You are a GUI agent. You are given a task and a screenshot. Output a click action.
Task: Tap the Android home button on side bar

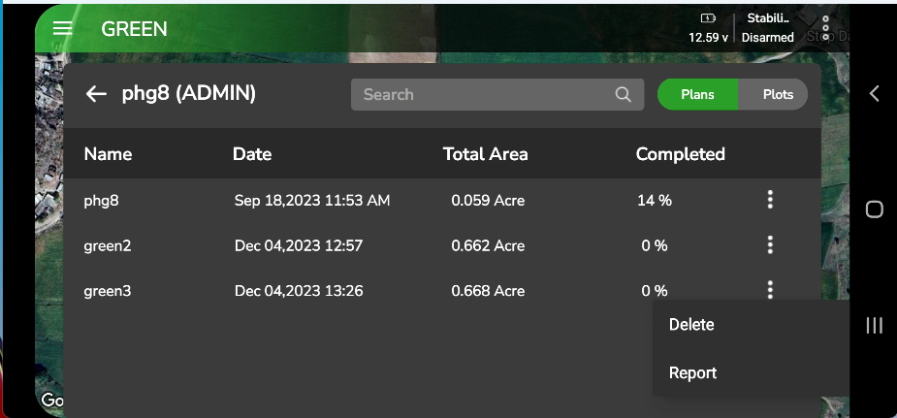[874, 209]
